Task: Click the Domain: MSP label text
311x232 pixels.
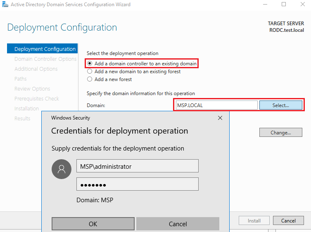Action: click(x=95, y=200)
